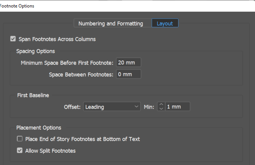This screenshot has height=165, width=255.
Task: Enable Place End of Story Footnotes checkbox
Action: [19, 139]
